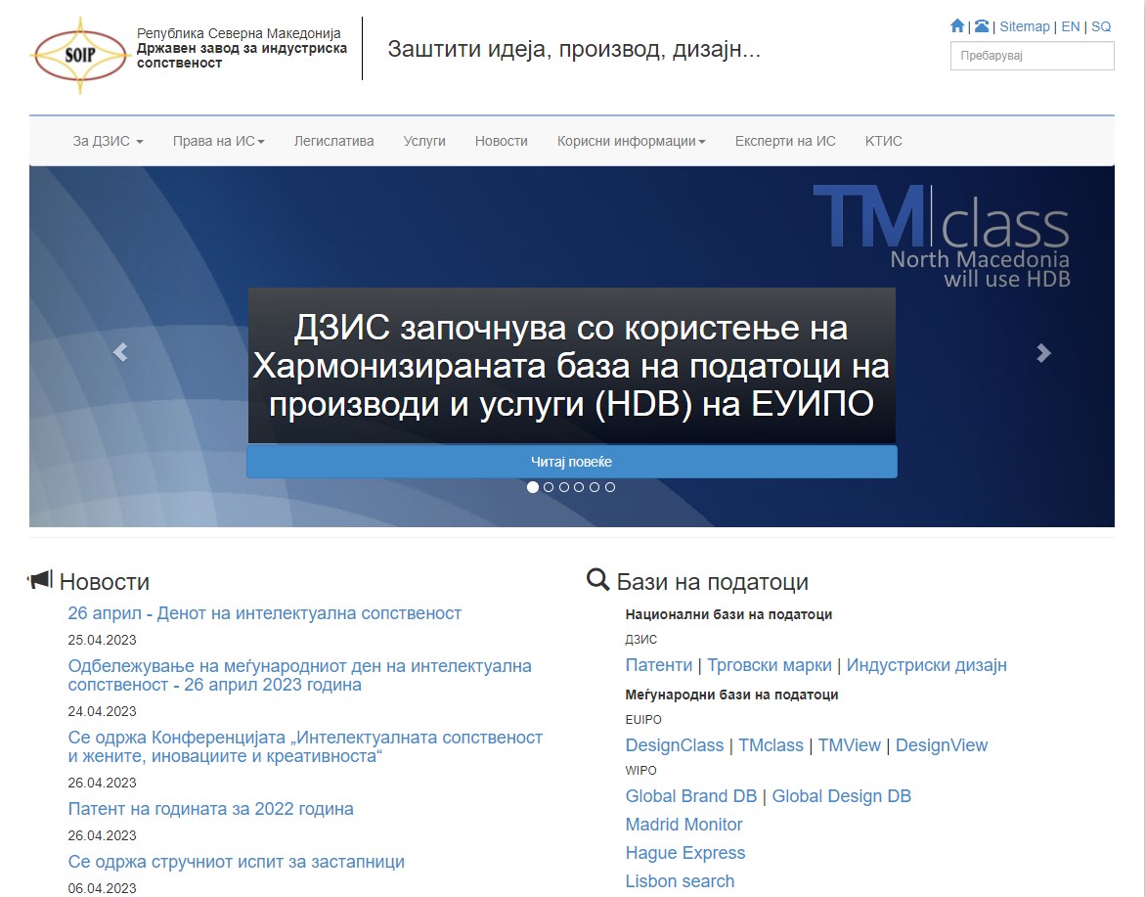This screenshot has height=897, width=1146.
Task: Open the Lisbon search link
Action: [x=680, y=881]
